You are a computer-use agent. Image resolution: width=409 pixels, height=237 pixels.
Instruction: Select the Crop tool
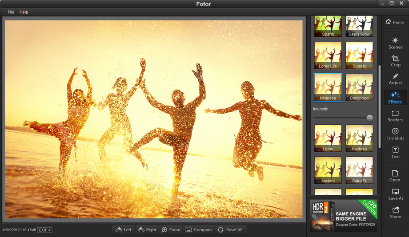tap(395, 61)
